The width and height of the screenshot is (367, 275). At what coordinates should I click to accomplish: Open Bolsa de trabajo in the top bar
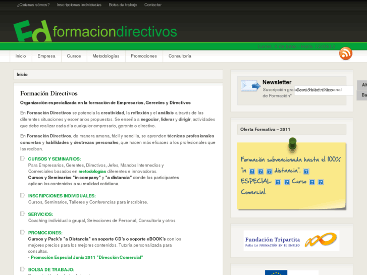click(123, 5)
